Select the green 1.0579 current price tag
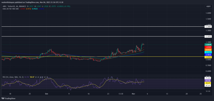This screenshot has width=214, height=101. coord(208,45)
